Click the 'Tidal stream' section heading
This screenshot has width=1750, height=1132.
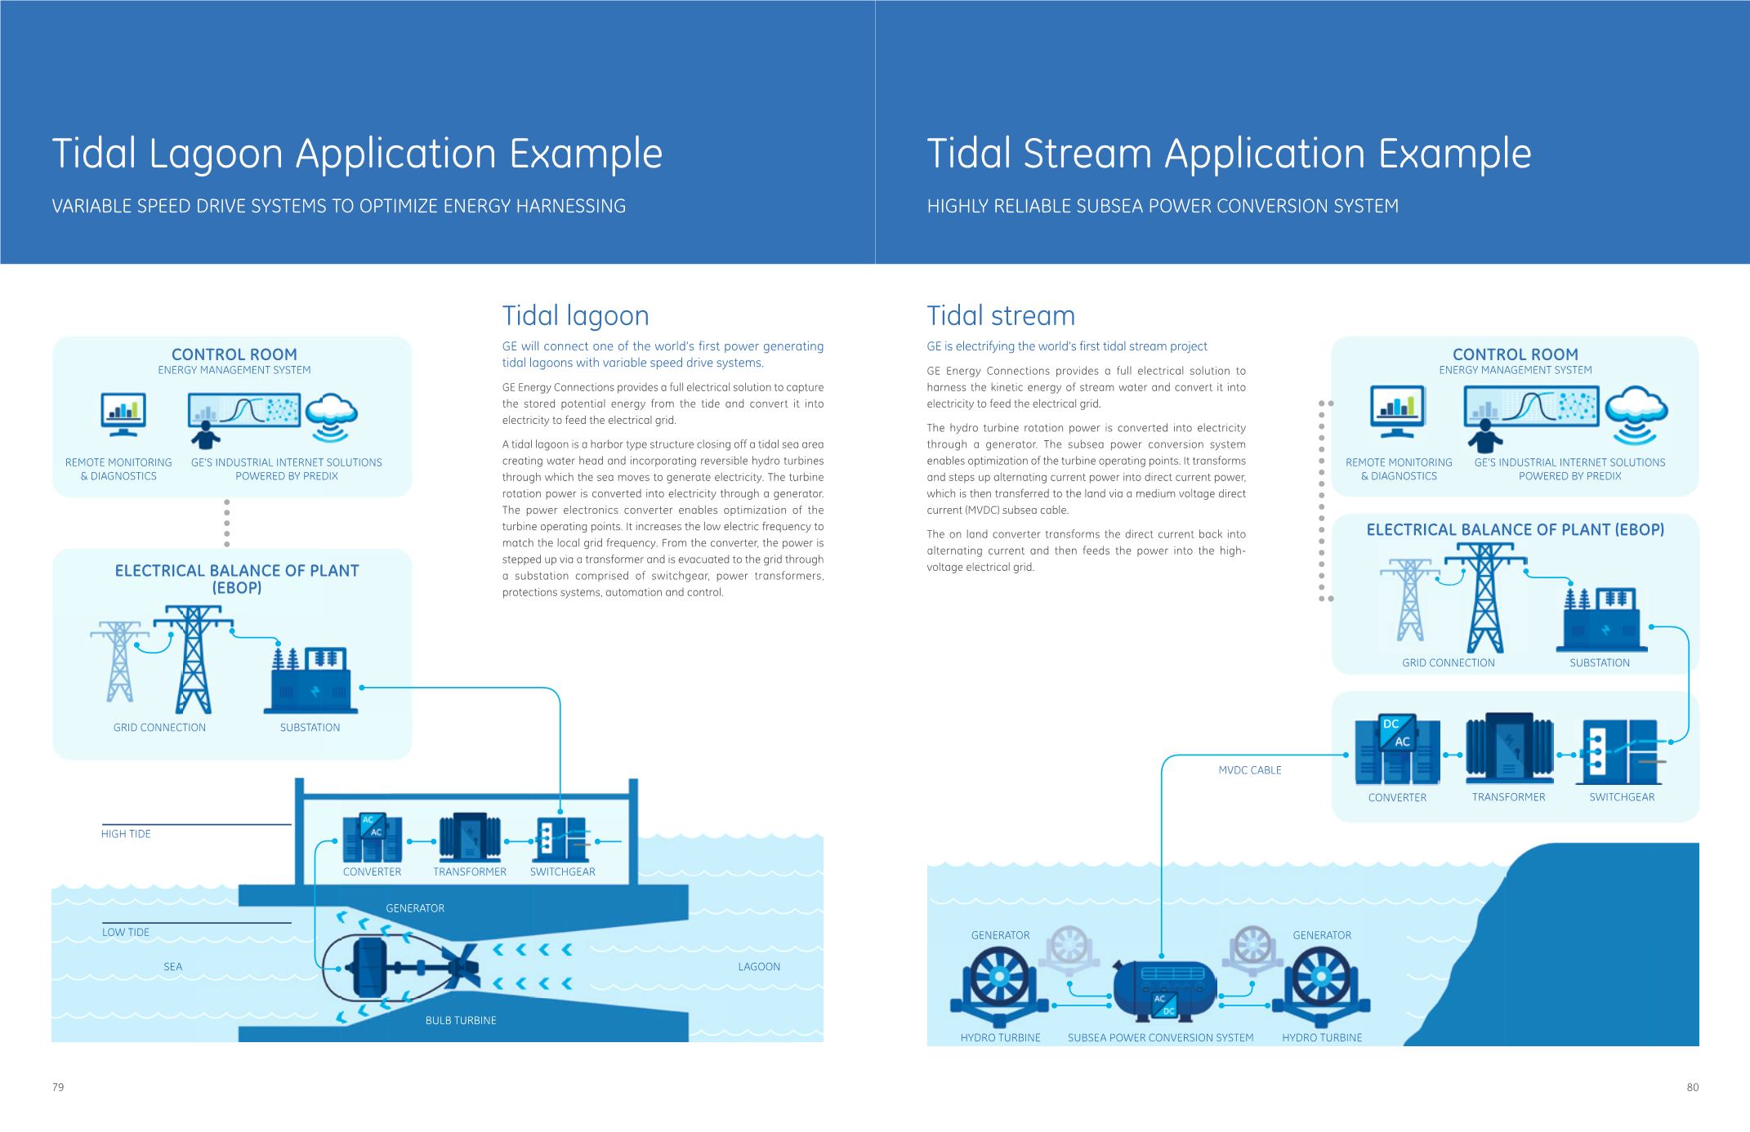[x=1001, y=315]
